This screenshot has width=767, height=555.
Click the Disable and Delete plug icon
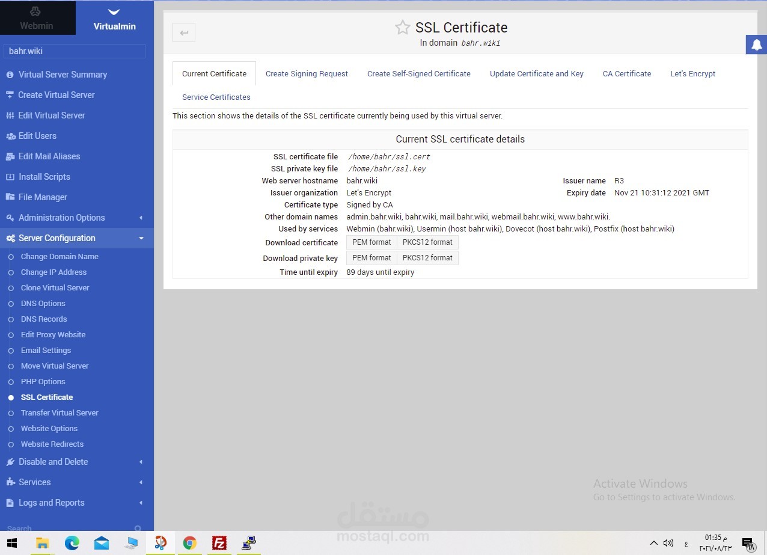pyautogui.click(x=10, y=462)
